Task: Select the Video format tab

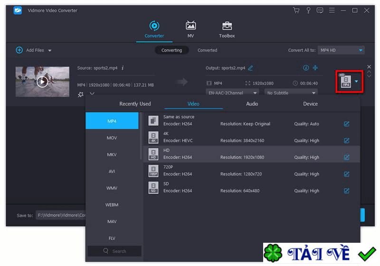Action: pos(193,104)
